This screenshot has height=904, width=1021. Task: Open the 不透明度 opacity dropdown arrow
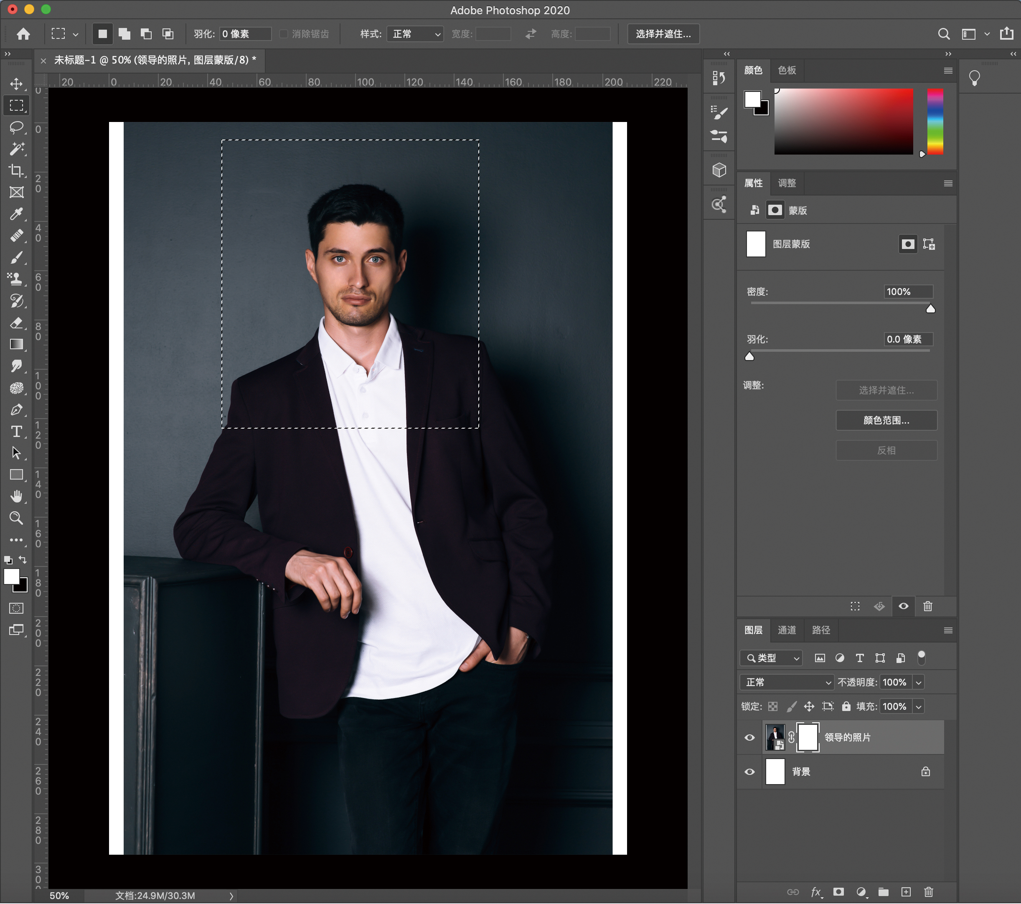tap(919, 682)
